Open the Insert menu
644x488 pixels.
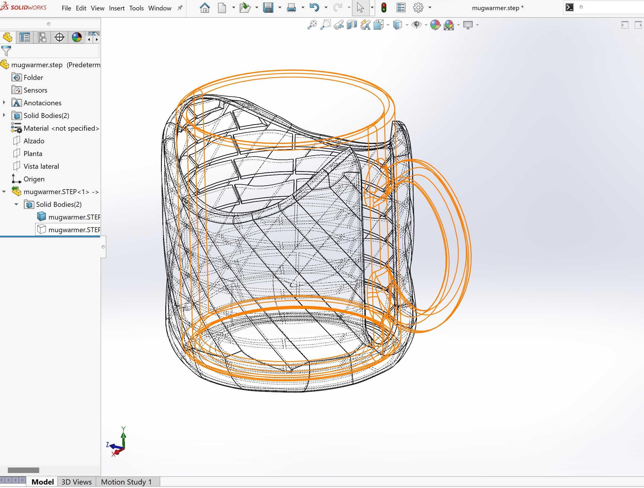pos(117,8)
